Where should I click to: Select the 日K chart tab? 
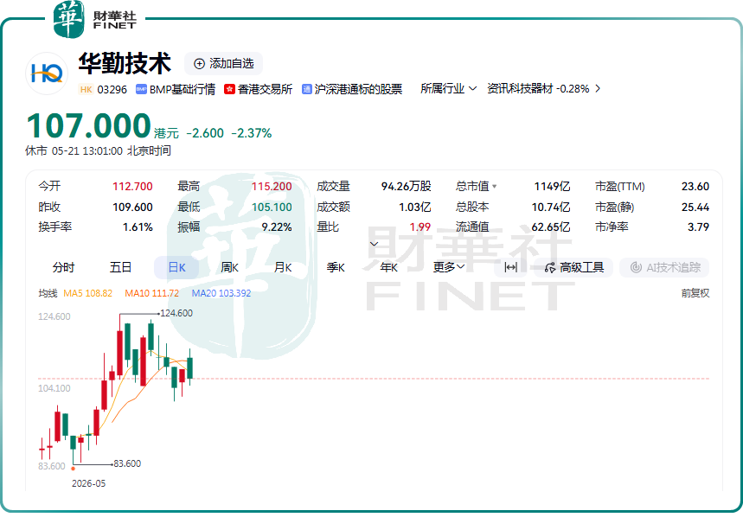point(176,268)
